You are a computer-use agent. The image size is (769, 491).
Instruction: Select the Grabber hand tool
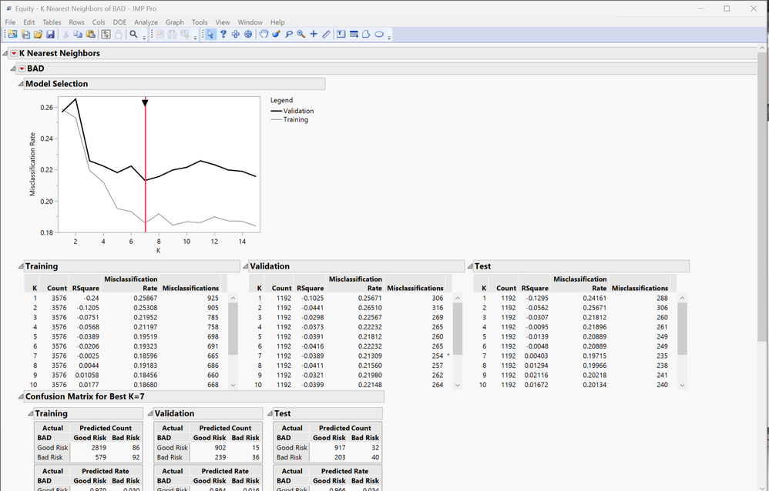264,35
